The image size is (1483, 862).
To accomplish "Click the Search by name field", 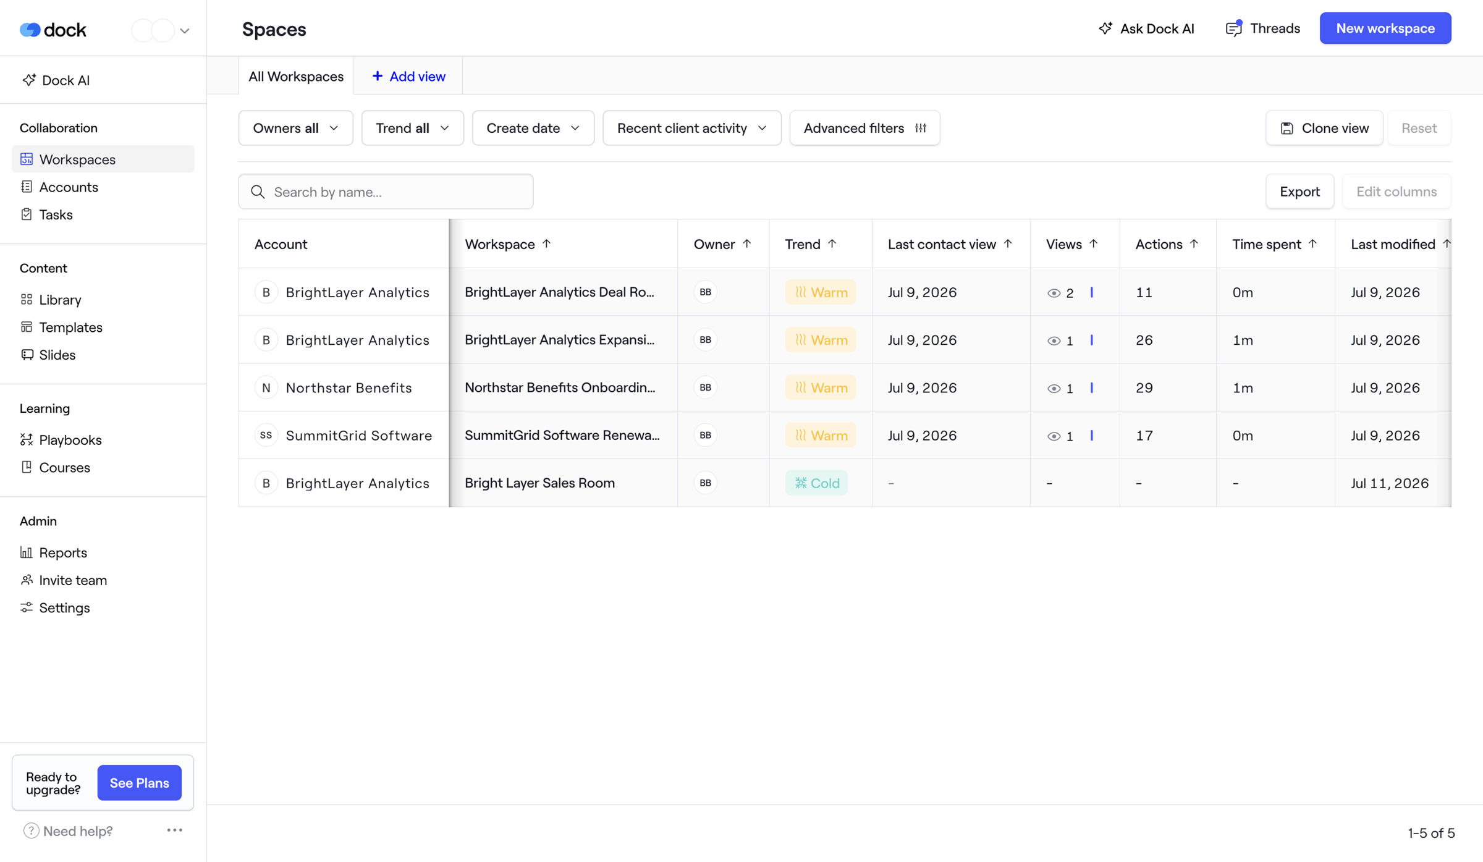I will [386, 192].
